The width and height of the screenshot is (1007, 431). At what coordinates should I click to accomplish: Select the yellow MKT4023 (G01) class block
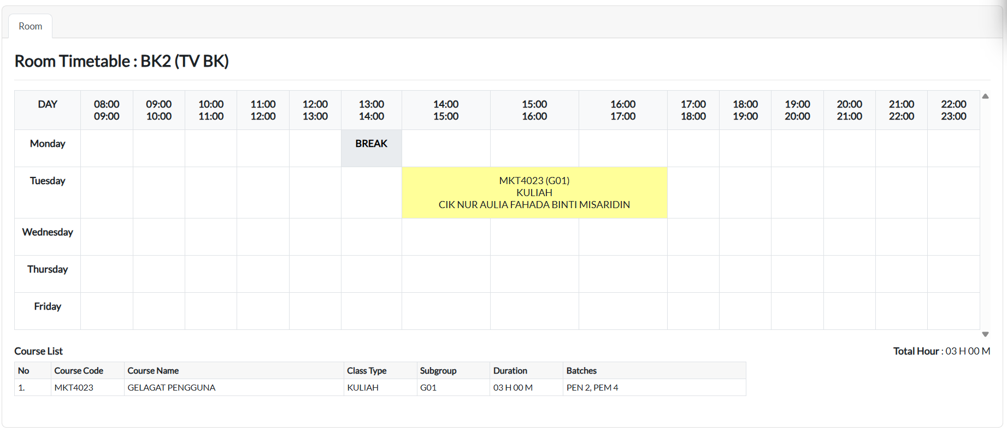coord(534,193)
